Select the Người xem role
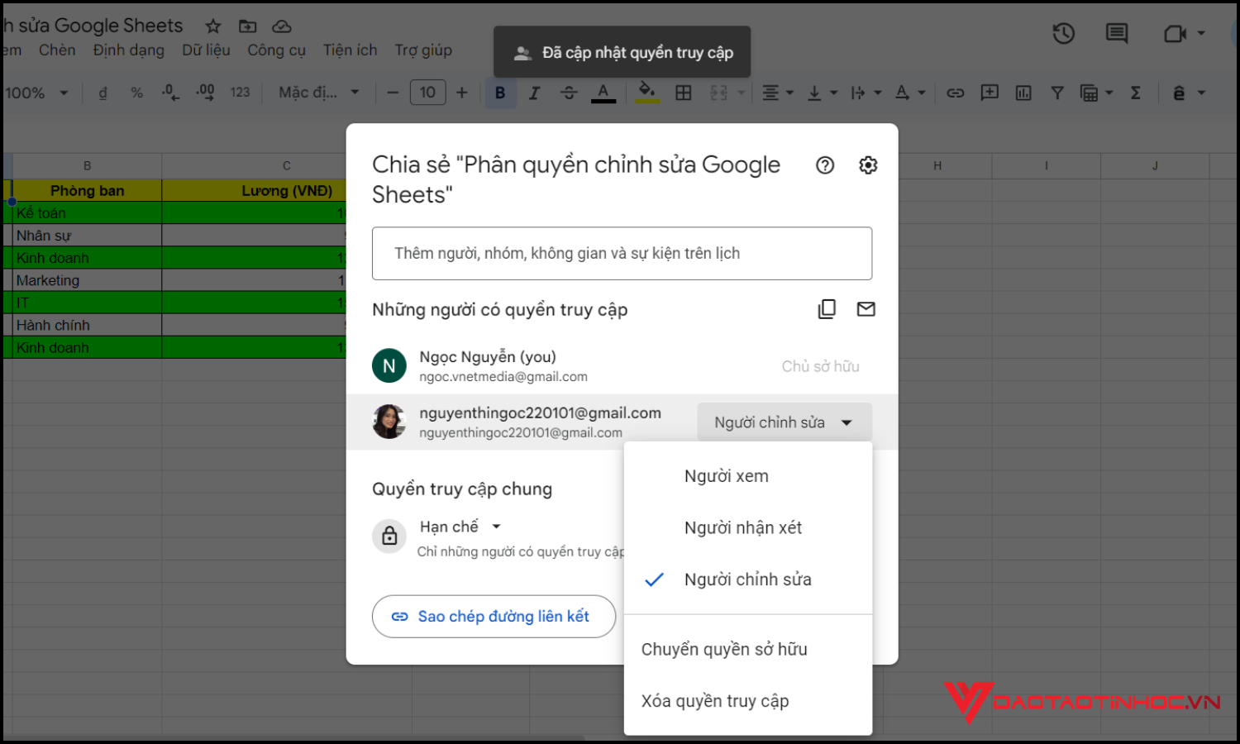 pyautogui.click(x=726, y=475)
